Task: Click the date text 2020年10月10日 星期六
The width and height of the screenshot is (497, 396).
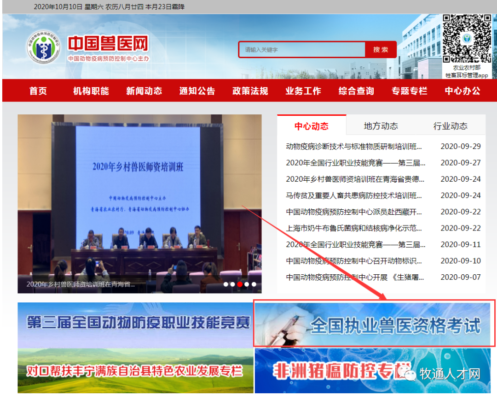Action: pos(69,6)
